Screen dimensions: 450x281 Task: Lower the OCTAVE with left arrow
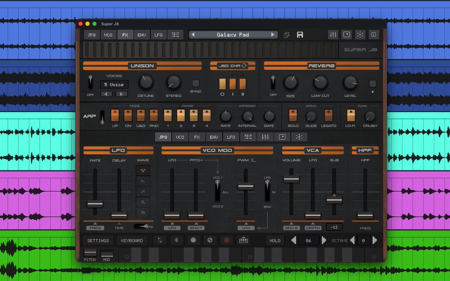[352, 240]
